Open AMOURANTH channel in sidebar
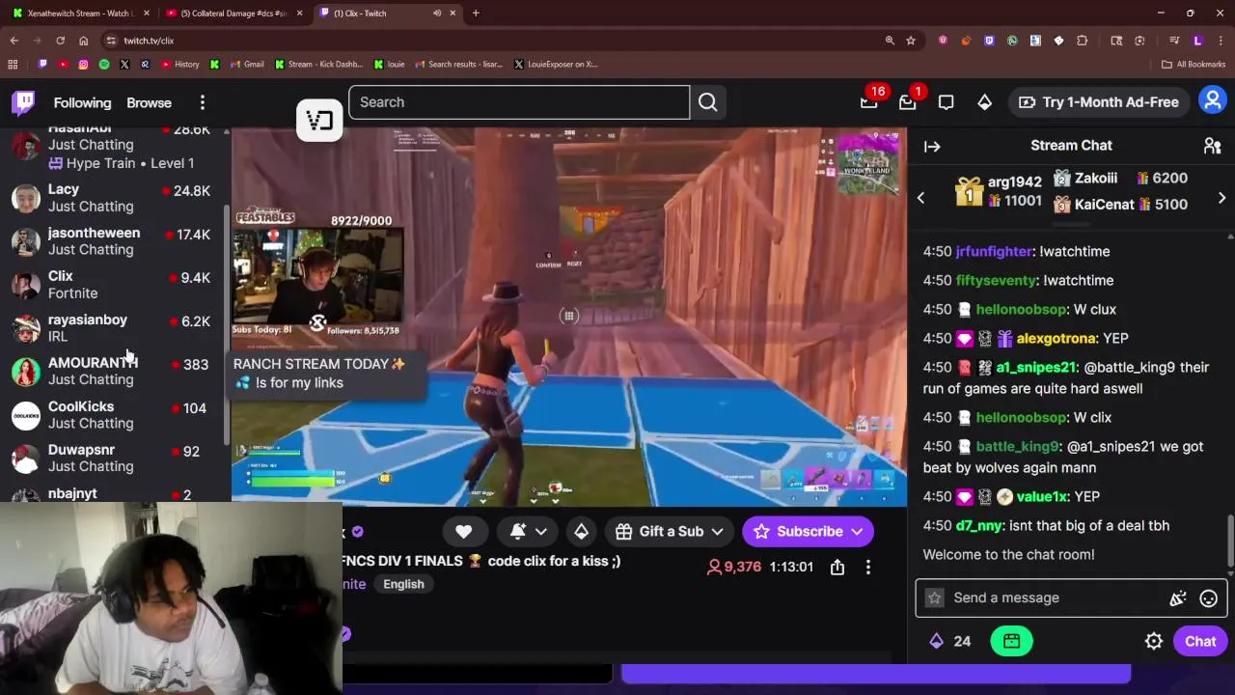The image size is (1235, 695). [x=114, y=372]
